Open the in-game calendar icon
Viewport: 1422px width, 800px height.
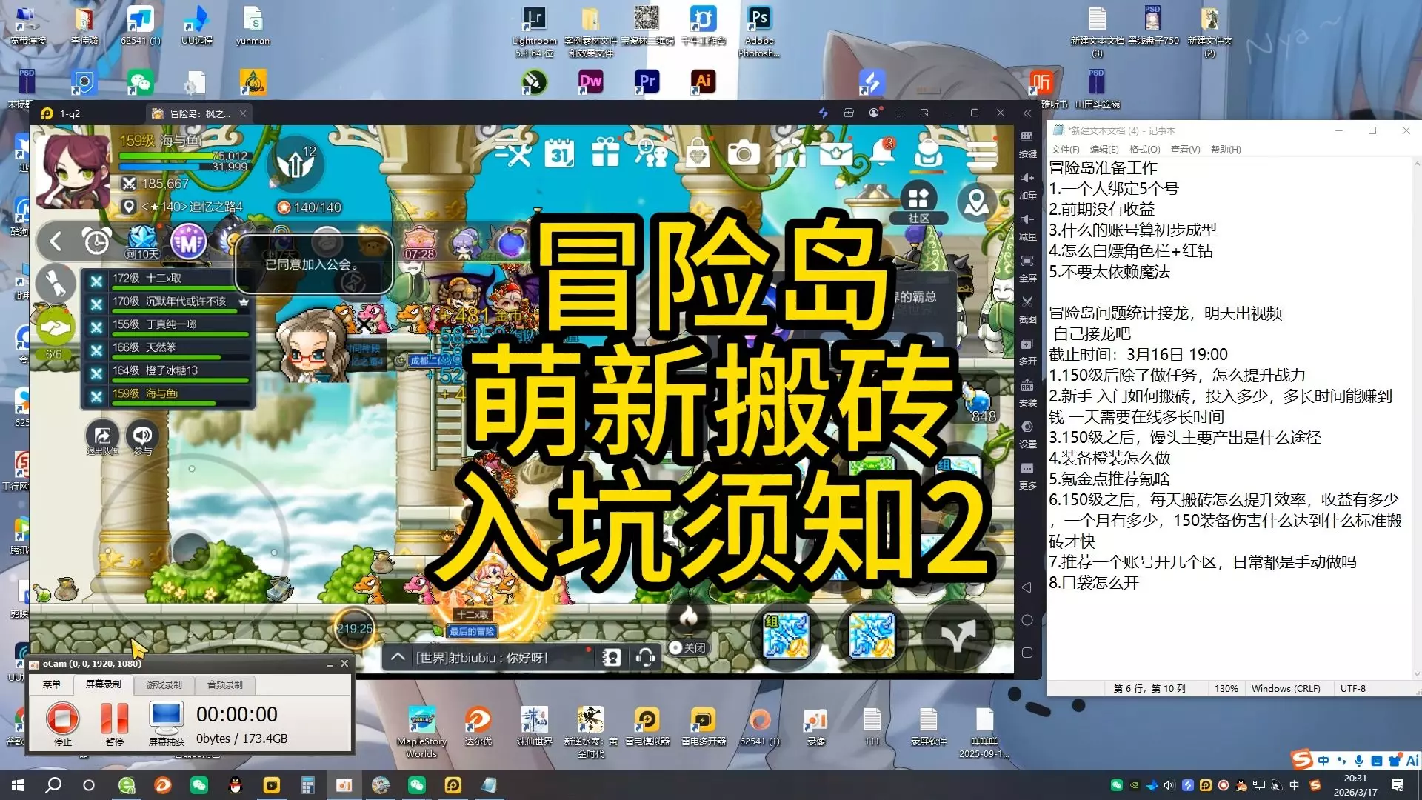coord(560,153)
